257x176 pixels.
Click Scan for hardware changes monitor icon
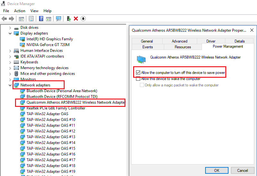click(x=59, y=19)
